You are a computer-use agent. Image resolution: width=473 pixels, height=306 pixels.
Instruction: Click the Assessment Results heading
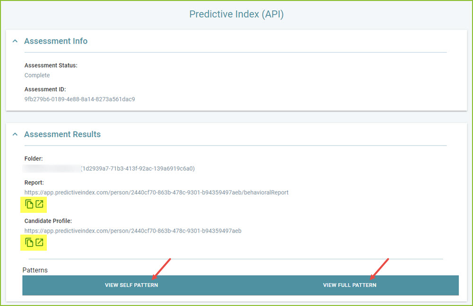coord(62,134)
